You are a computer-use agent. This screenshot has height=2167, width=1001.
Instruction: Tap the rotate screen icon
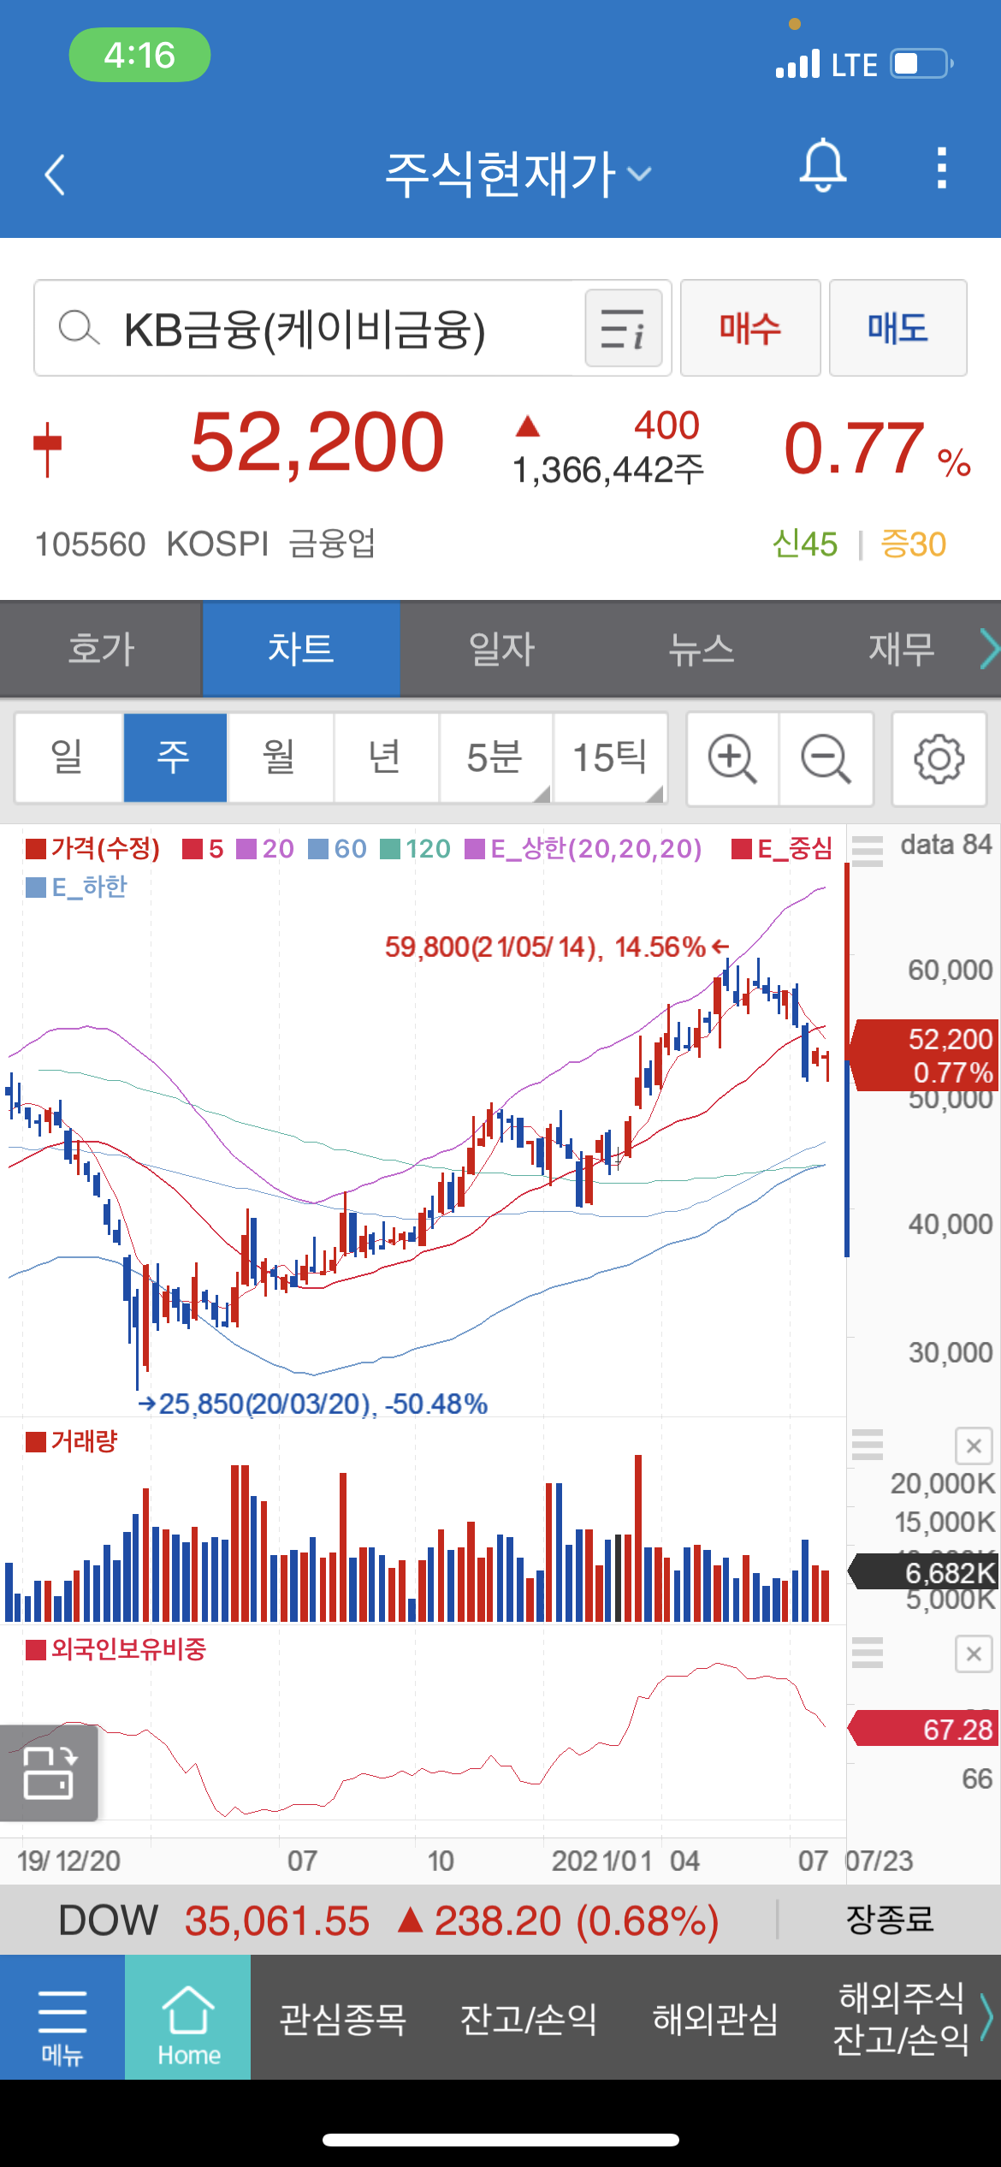49,1772
